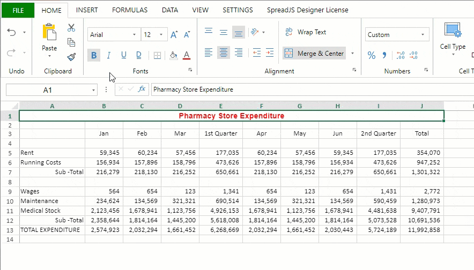
Task: Expand the Cell Type dropdown arrow
Action: (453, 55)
